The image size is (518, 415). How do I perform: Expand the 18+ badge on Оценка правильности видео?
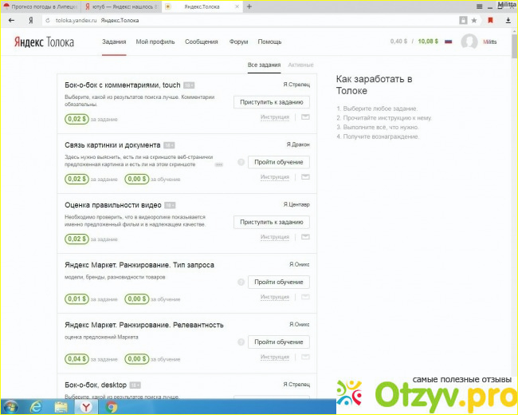[x=170, y=205]
